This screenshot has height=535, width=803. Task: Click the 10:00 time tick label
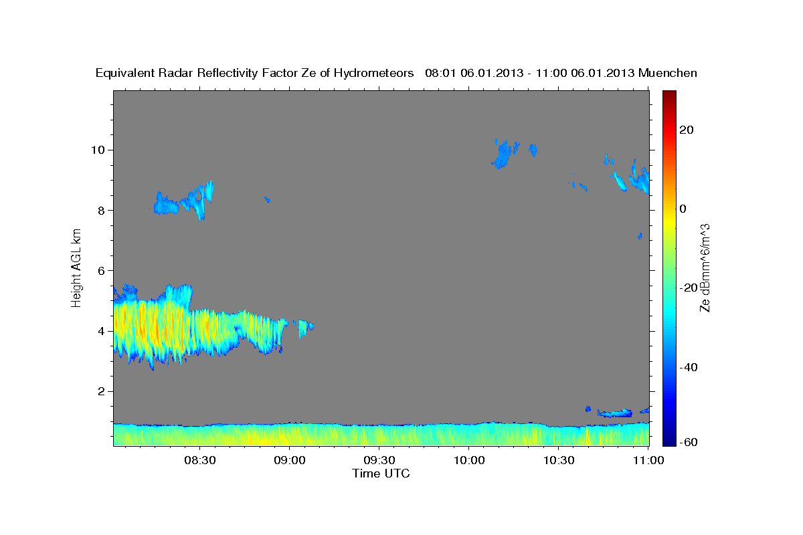(469, 460)
